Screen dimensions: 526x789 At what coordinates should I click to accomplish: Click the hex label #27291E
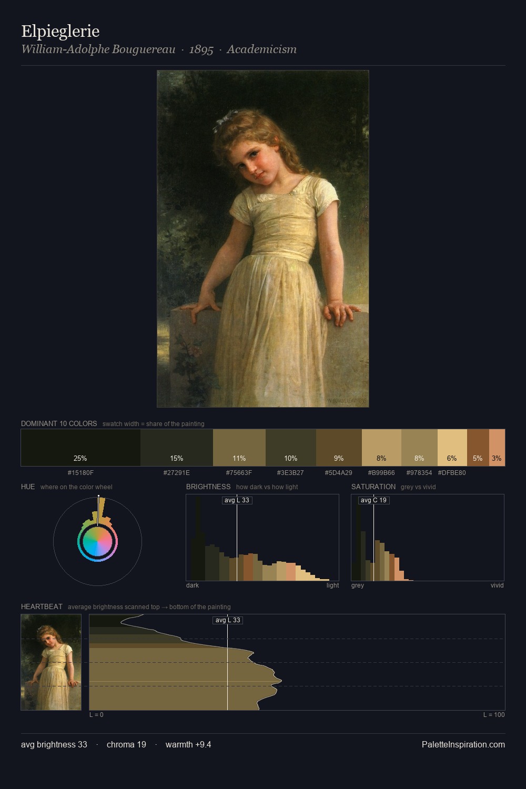click(x=177, y=473)
